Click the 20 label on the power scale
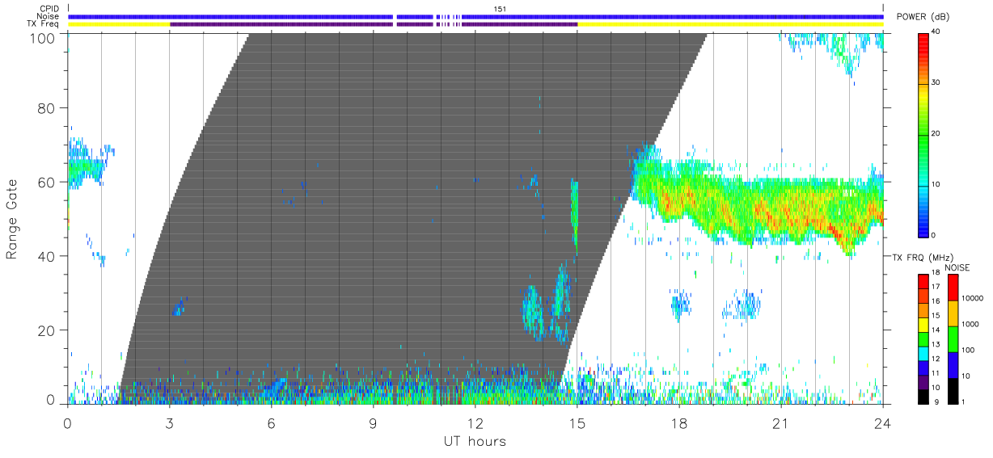Image resolution: width=993 pixels, height=458 pixels. point(937,134)
